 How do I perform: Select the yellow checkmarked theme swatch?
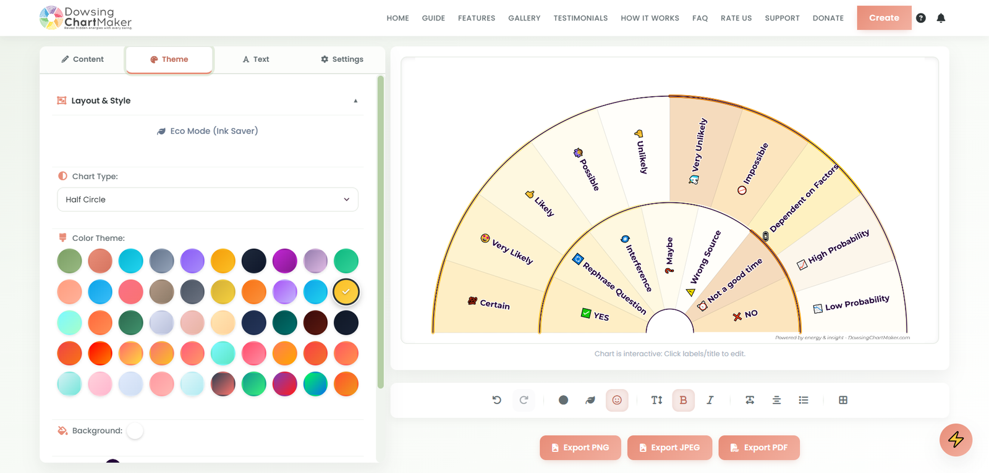point(346,291)
